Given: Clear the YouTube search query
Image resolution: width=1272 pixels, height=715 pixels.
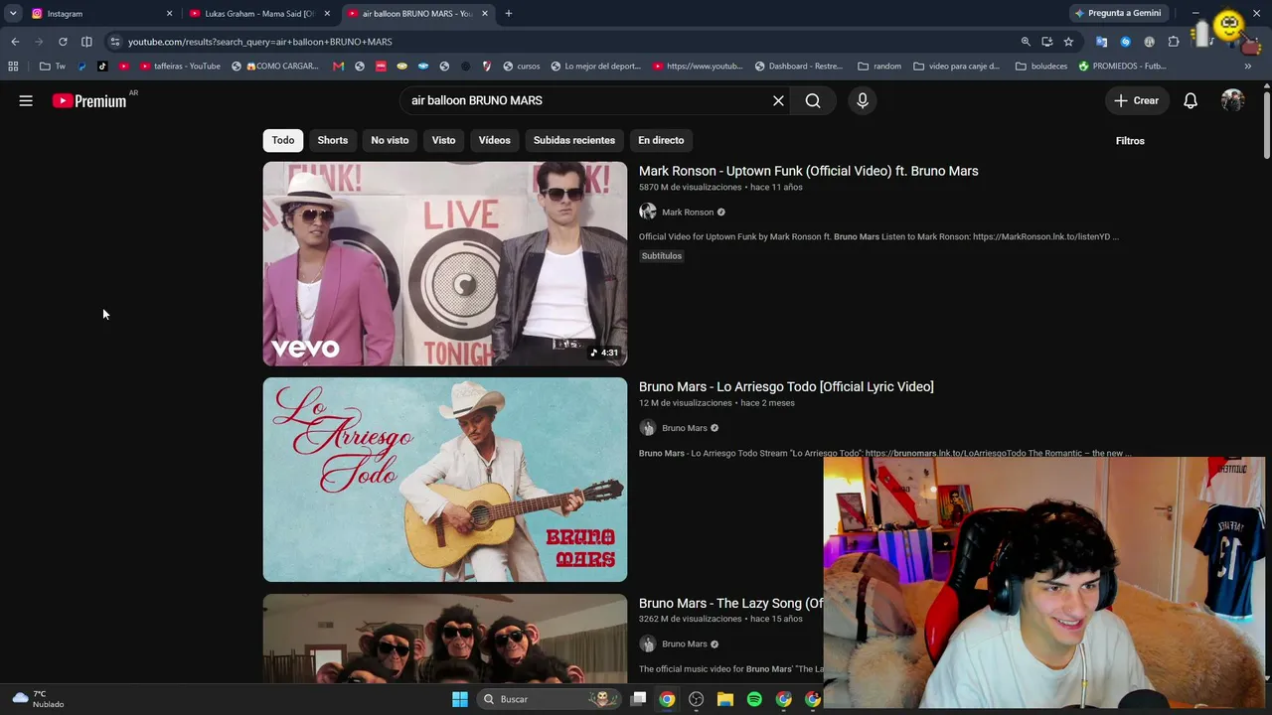Looking at the screenshot, I should [778, 100].
